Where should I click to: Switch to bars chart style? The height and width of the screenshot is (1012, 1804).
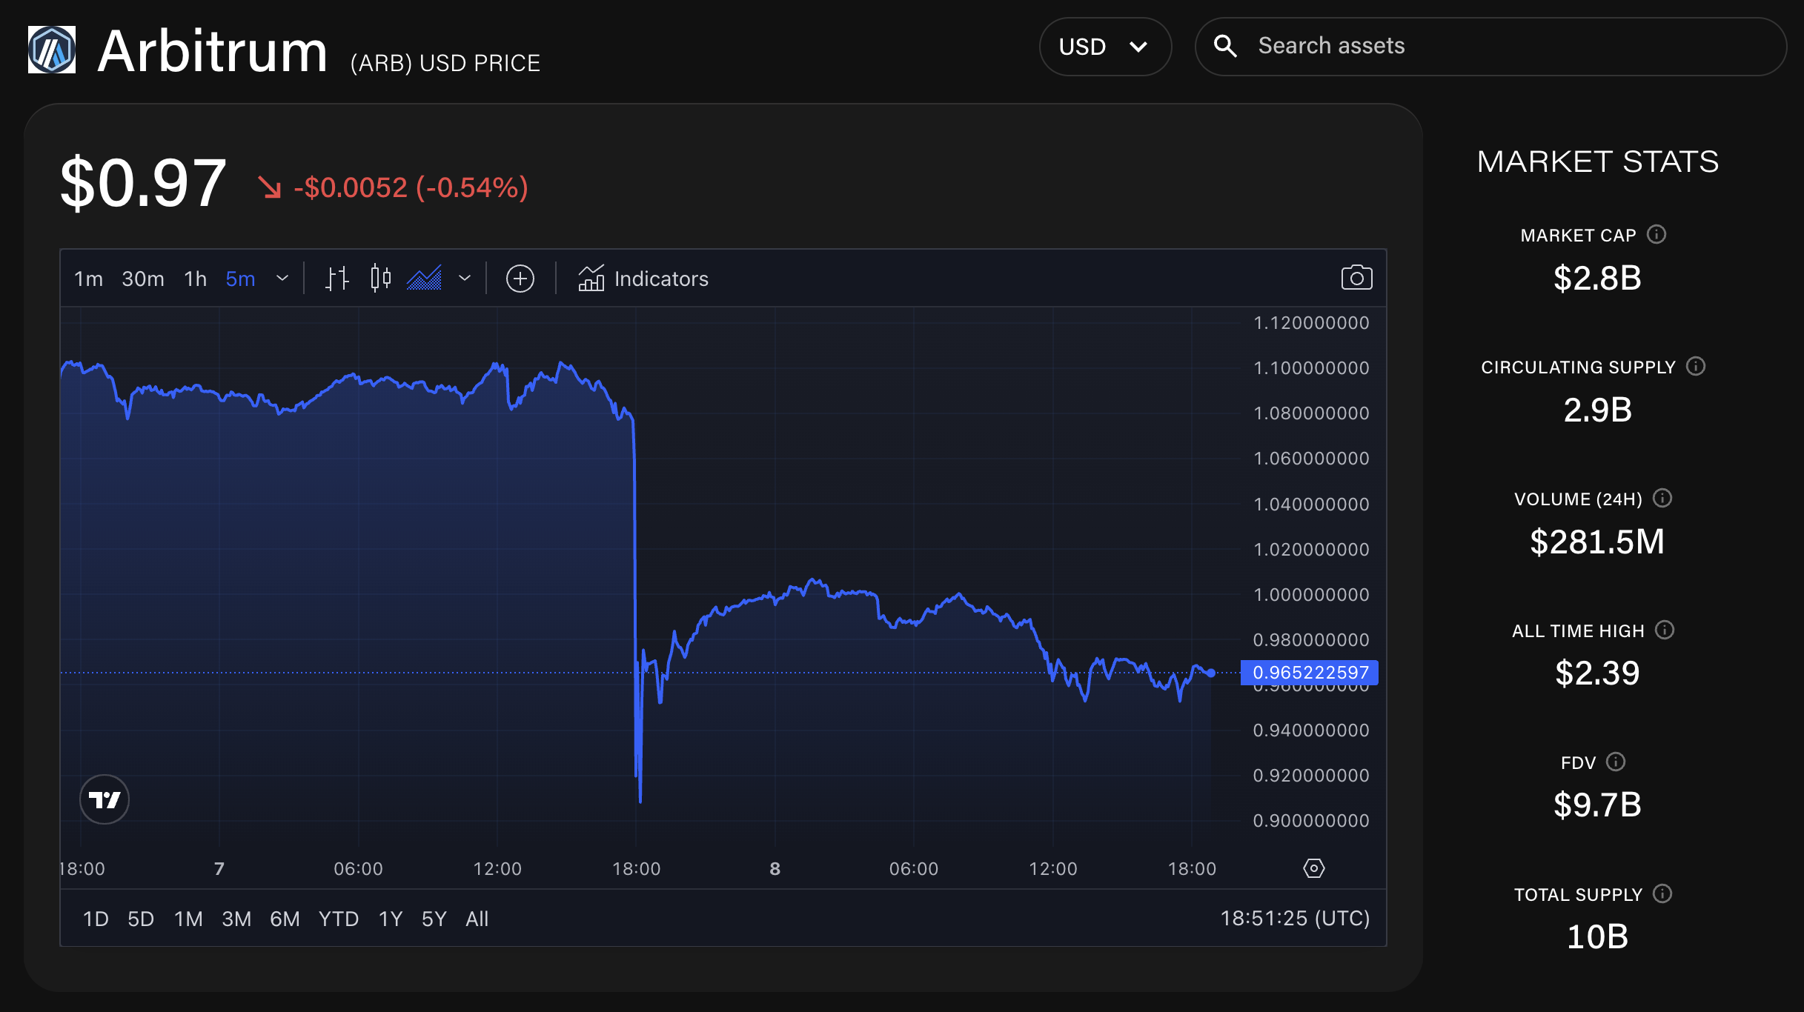click(x=337, y=279)
